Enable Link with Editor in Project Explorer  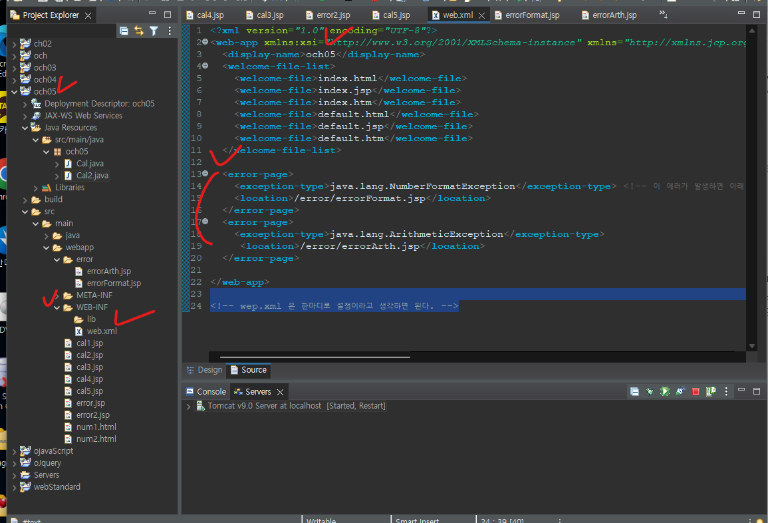click(139, 30)
